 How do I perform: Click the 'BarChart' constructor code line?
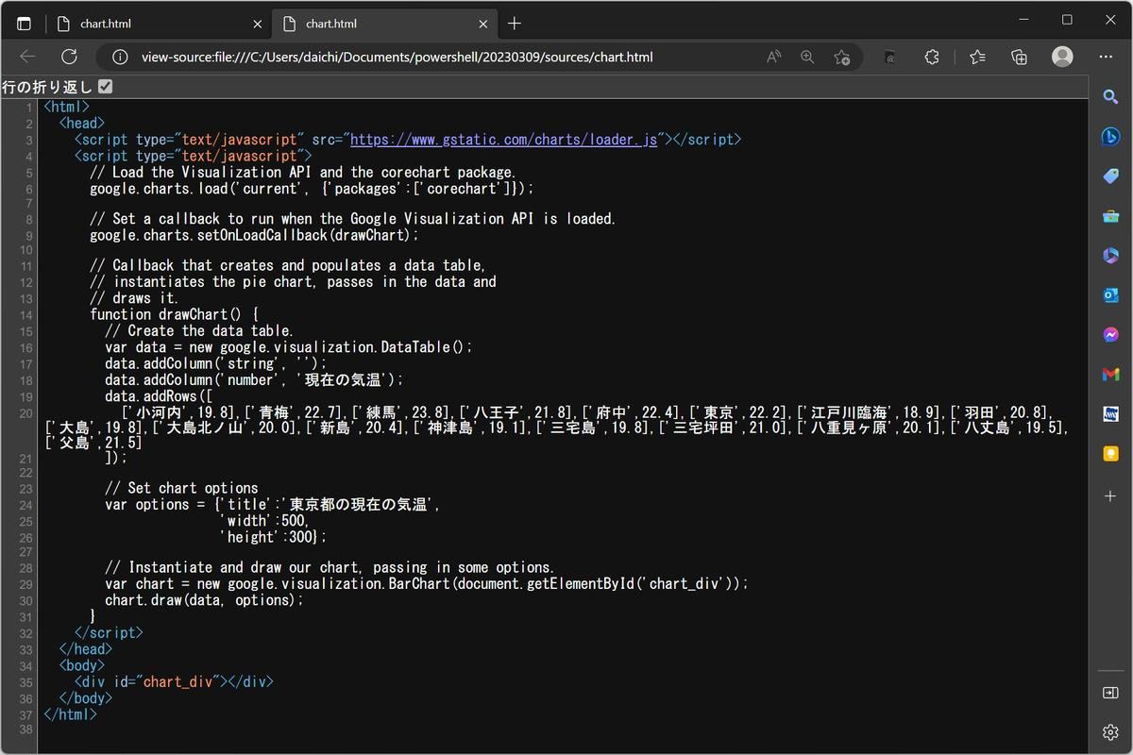(x=427, y=583)
